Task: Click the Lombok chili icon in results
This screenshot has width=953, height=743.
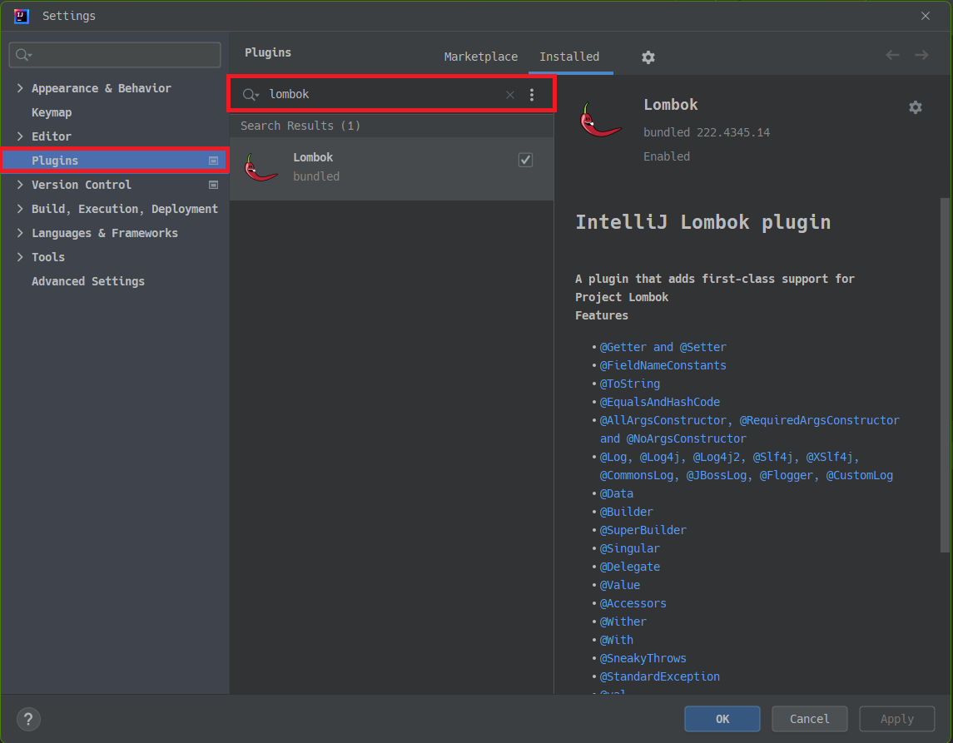Action: coord(261,167)
